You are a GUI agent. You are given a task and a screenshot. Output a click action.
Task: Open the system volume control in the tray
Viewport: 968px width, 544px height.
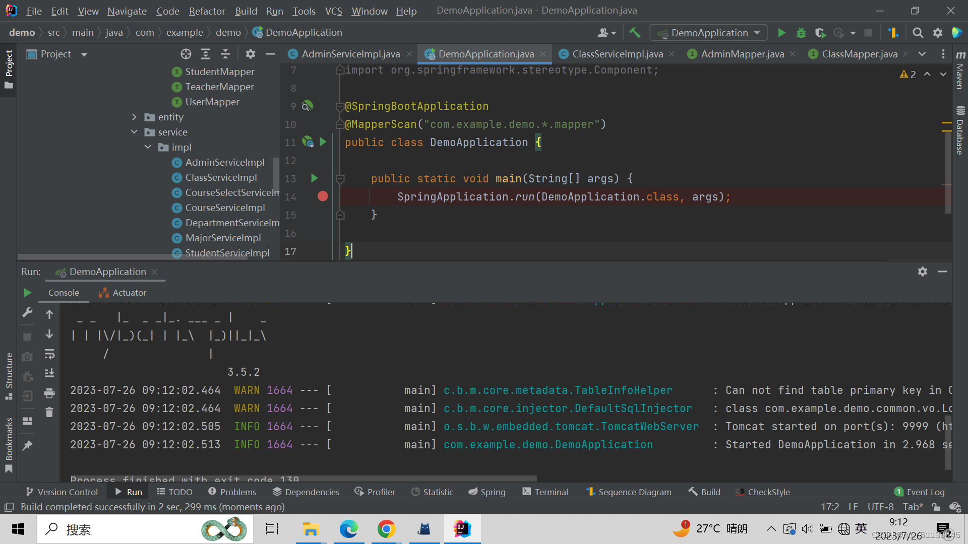pos(807,529)
